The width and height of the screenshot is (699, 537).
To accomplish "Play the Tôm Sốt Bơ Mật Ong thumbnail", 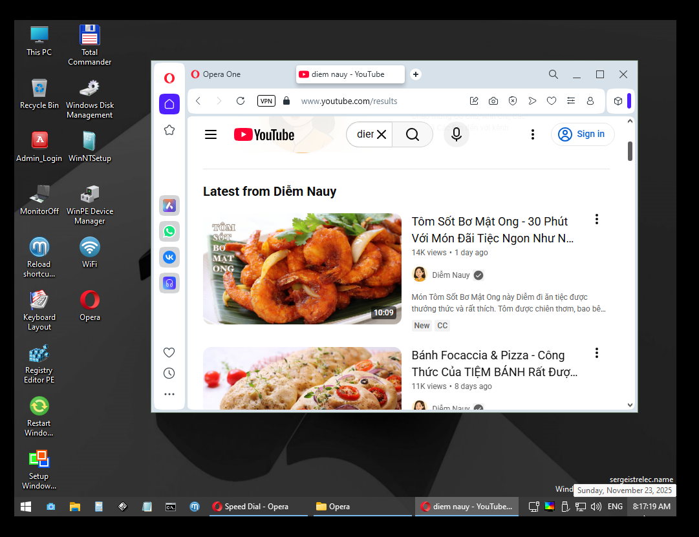I will point(302,269).
